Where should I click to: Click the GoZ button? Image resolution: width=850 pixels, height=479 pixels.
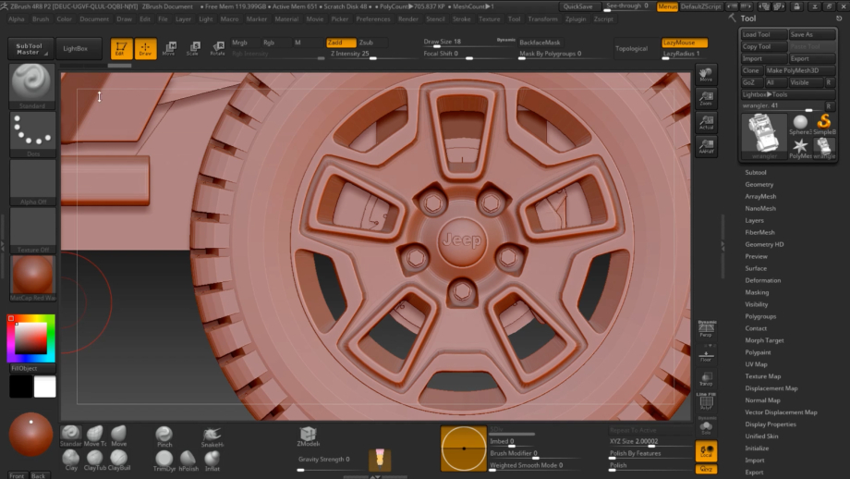point(751,82)
